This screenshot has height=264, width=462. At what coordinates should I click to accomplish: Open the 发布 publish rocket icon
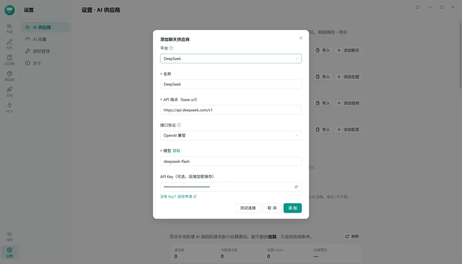10,92
